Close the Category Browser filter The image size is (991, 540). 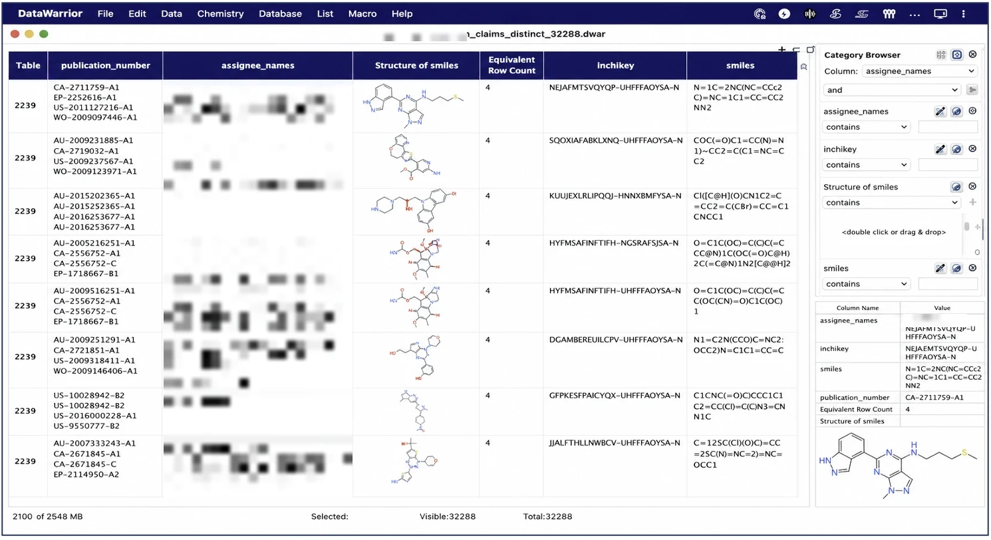pos(972,55)
